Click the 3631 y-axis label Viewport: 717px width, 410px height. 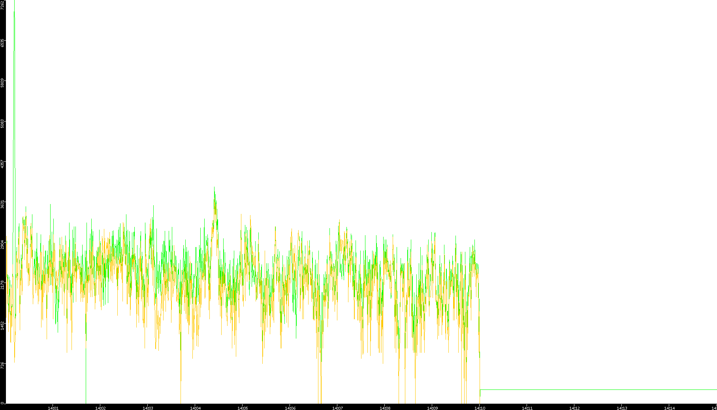[x=3, y=204]
